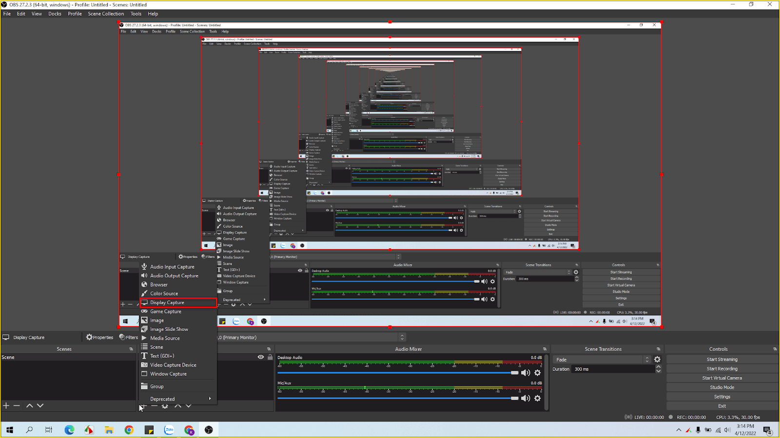Viewport: 780px width, 438px height.
Task: Click the Start Streaming button
Action: click(722, 360)
